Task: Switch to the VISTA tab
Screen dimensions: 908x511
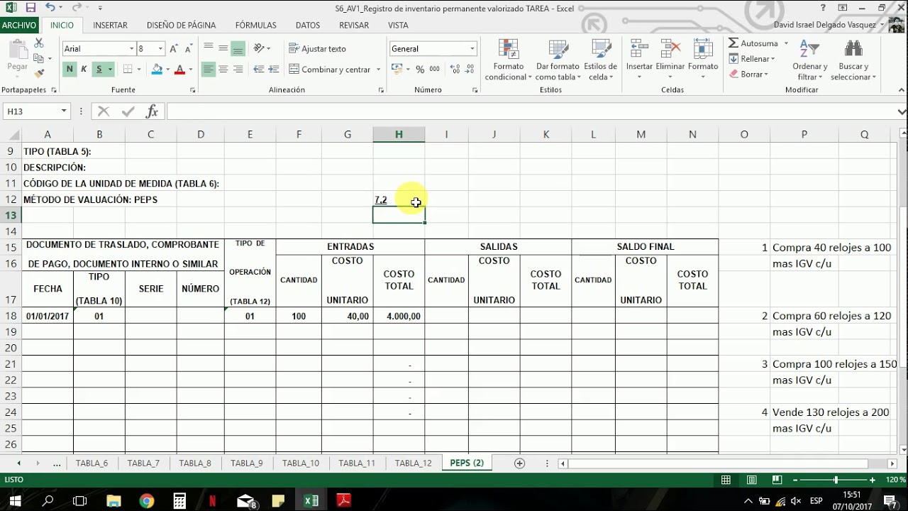Action: click(x=398, y=25)
